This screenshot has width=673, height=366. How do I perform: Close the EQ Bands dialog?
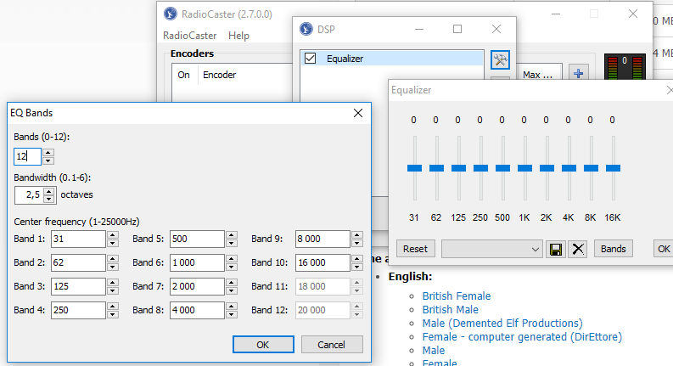point(358,113)
